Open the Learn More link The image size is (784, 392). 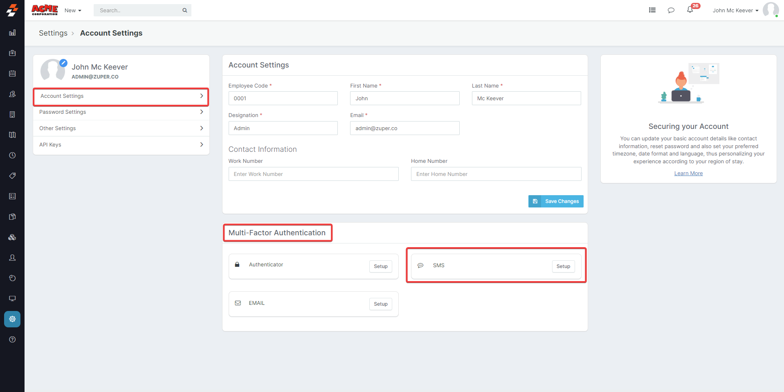[688, 173]
